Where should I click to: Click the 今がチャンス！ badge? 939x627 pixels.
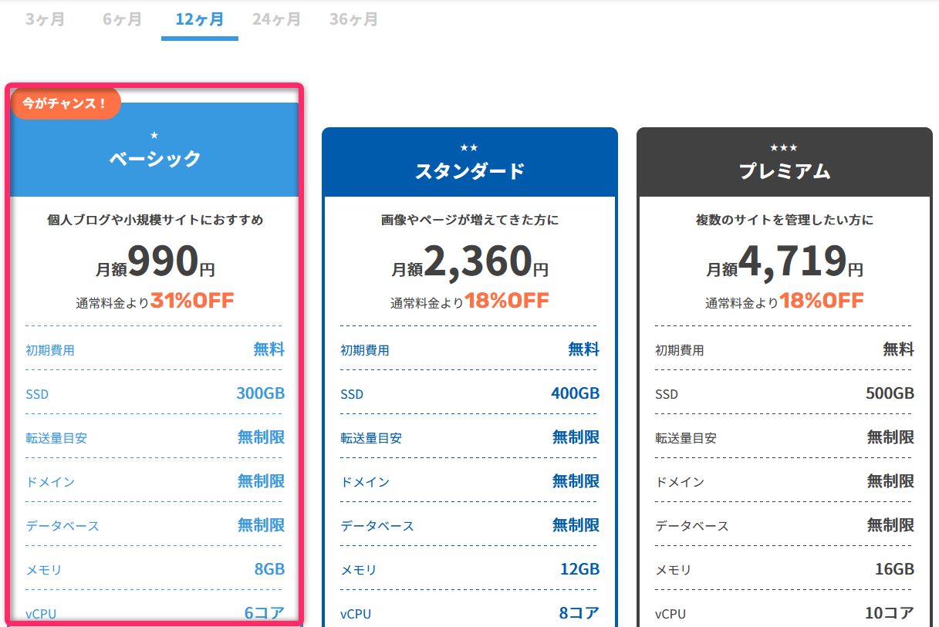pyautogui.click(x=66, y=103)
